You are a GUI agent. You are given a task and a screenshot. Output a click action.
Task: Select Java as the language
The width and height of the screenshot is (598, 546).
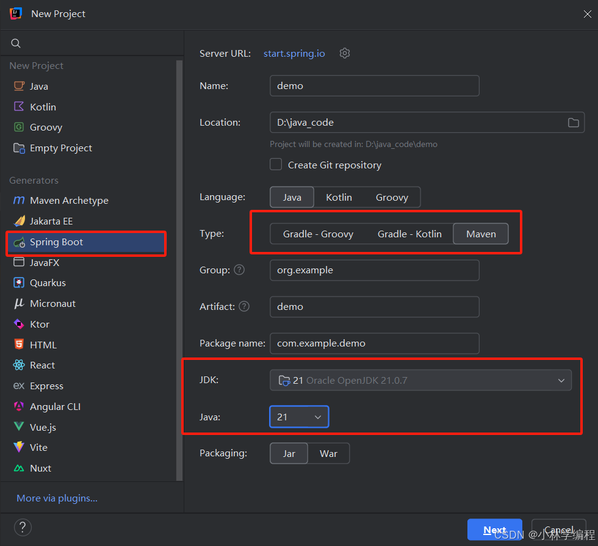coord(292,197)
